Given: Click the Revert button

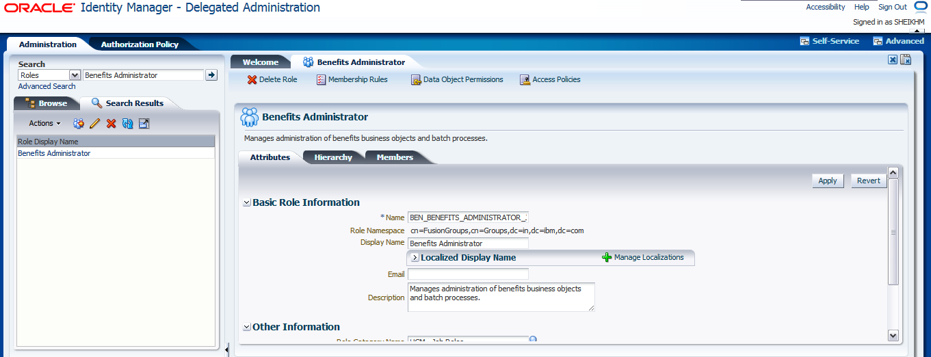Looking at the screenshot, I should click(x=869, y=181).
